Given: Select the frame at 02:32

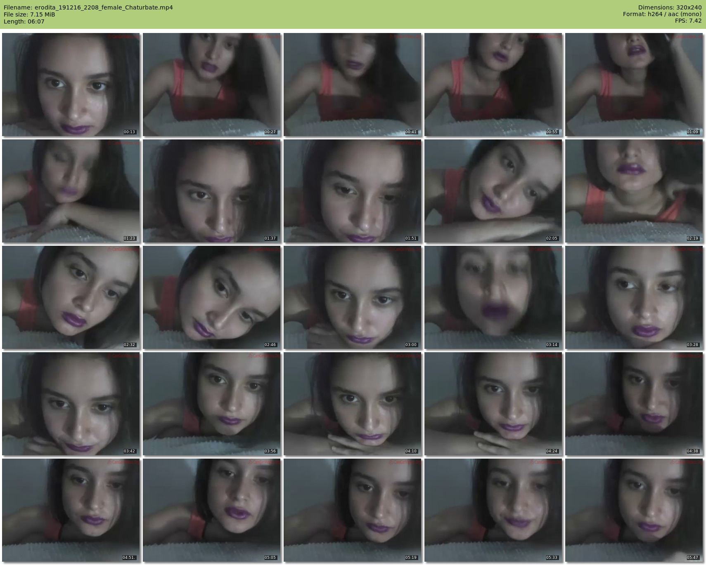Looking at the screenshot, I should pyautogui.click(x=71, y=297).
